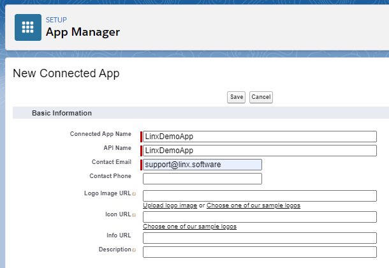Click the empty Contact Phone field

pyautogui.click(x=202, y=179)
